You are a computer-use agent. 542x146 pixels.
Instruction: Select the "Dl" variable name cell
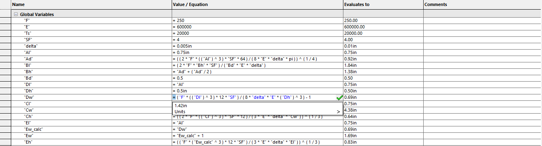tap(91, 84)
